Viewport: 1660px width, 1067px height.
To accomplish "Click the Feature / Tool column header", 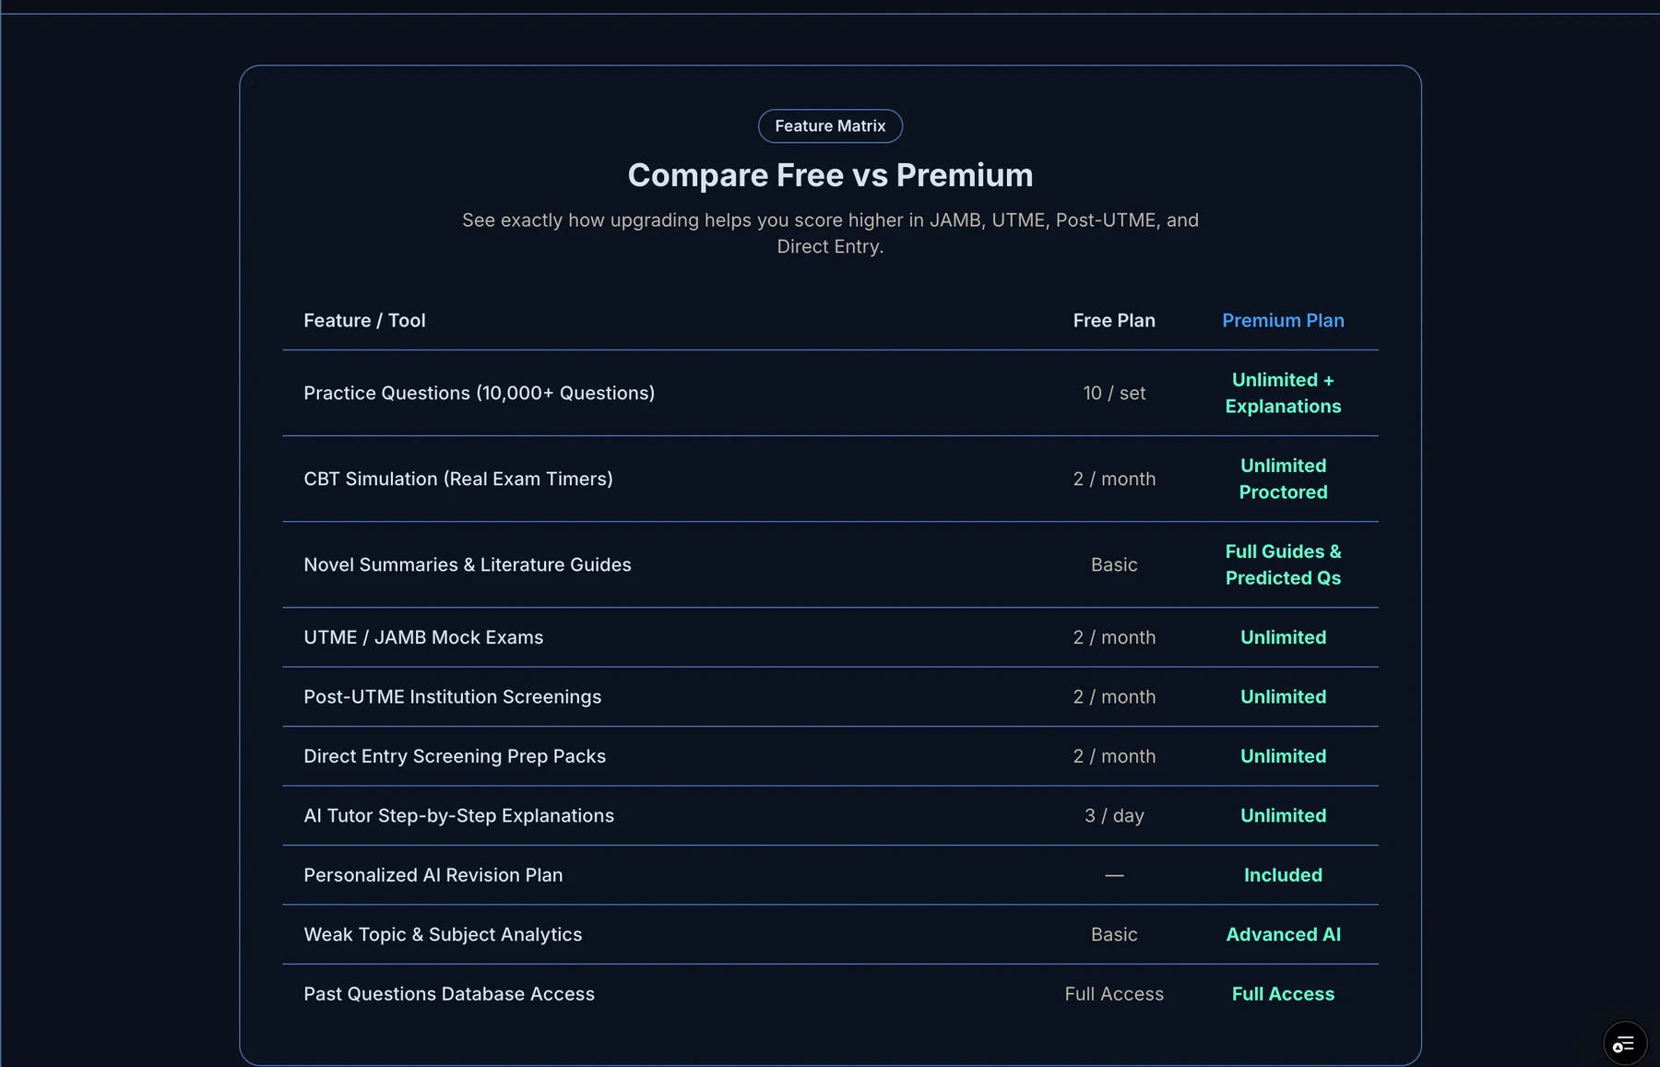I will coord(364,320).
